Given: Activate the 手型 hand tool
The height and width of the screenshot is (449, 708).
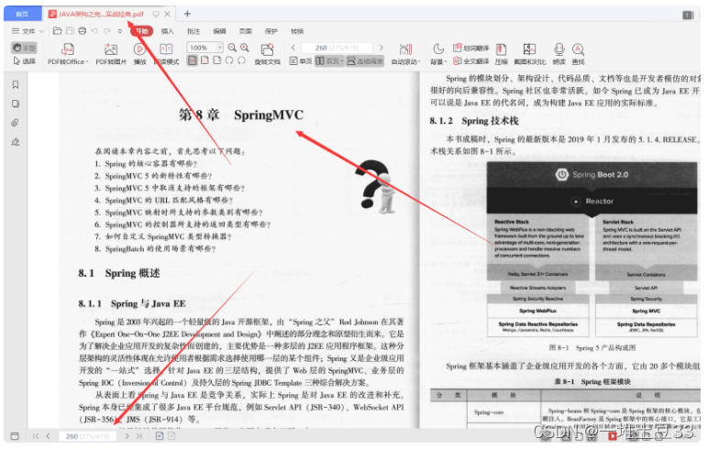Looking at the screenshot, I should (x=25, y=48).
